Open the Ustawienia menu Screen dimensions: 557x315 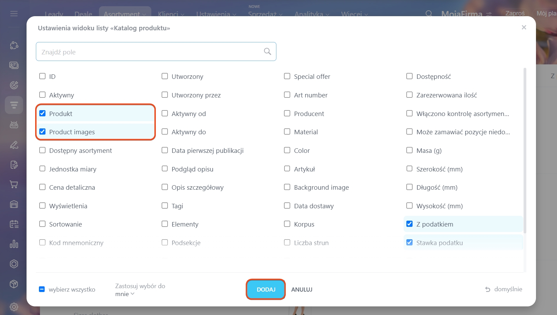pyautogui.click(x=216, y=14)
